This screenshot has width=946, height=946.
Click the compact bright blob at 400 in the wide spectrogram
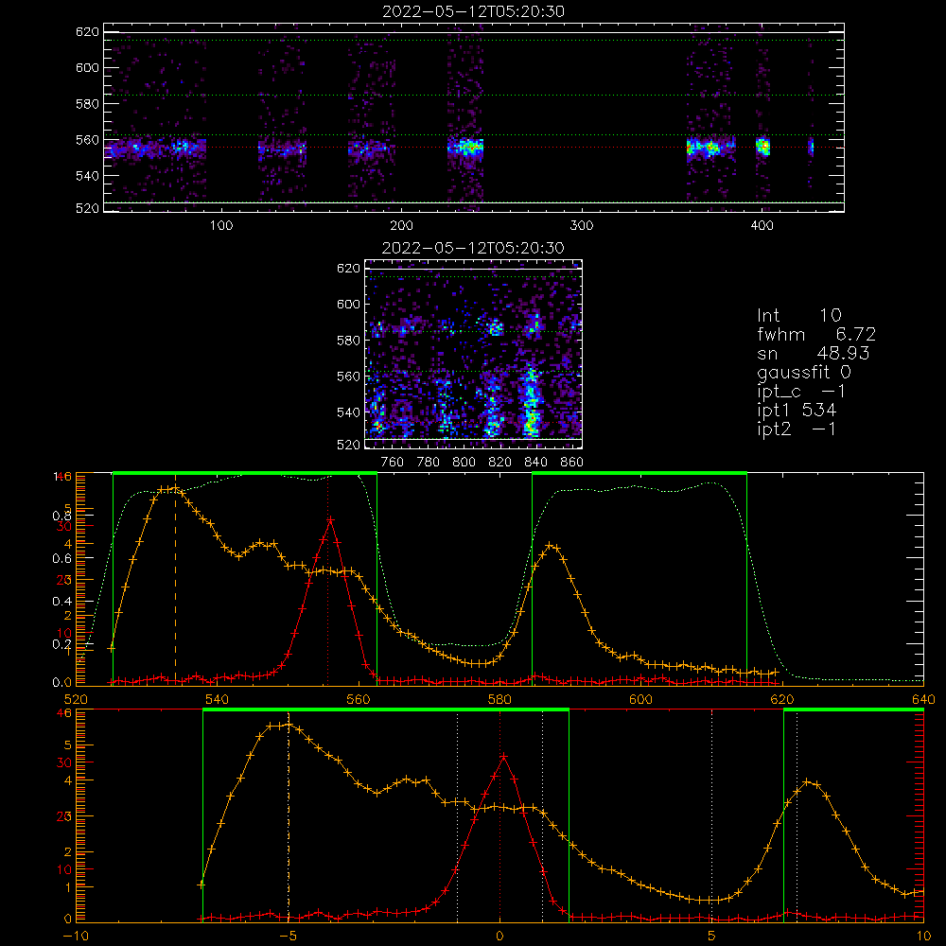click(763, 146)
